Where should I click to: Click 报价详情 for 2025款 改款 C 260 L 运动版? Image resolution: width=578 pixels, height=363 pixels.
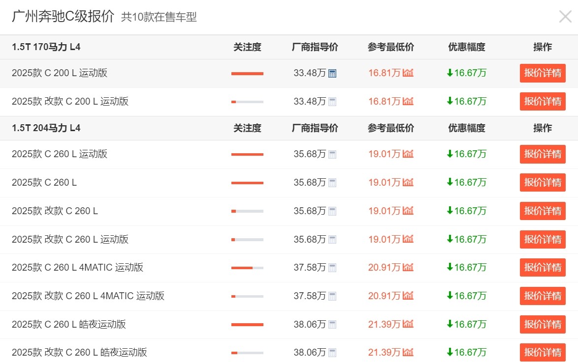[543, 239]
